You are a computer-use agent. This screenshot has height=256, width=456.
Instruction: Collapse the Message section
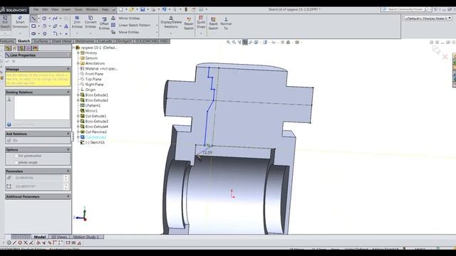pyautogui.click(x=68, y=69)
